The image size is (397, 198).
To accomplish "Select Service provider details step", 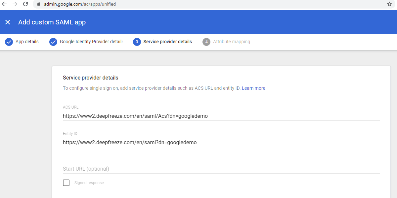I will pyautogui.click(x=168, y=42).
